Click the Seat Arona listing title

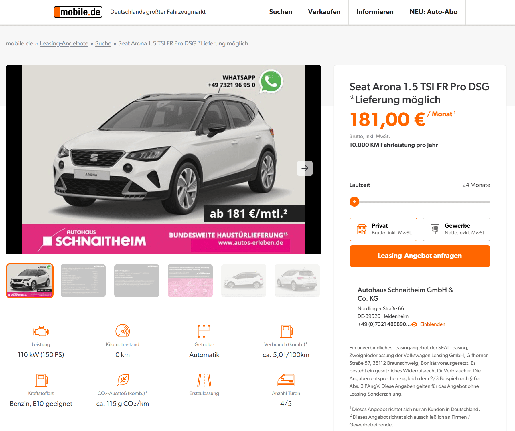point(419,93)
